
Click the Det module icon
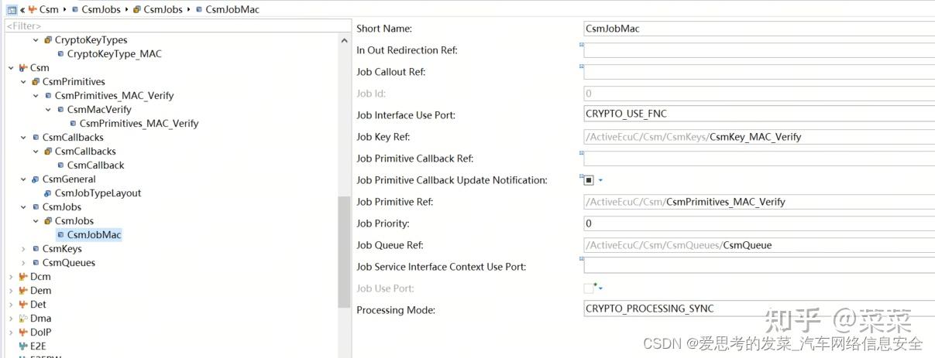23,305
